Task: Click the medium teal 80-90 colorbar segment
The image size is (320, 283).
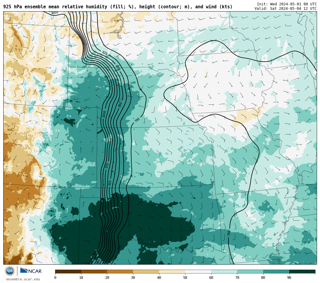Action: [276, 271]
